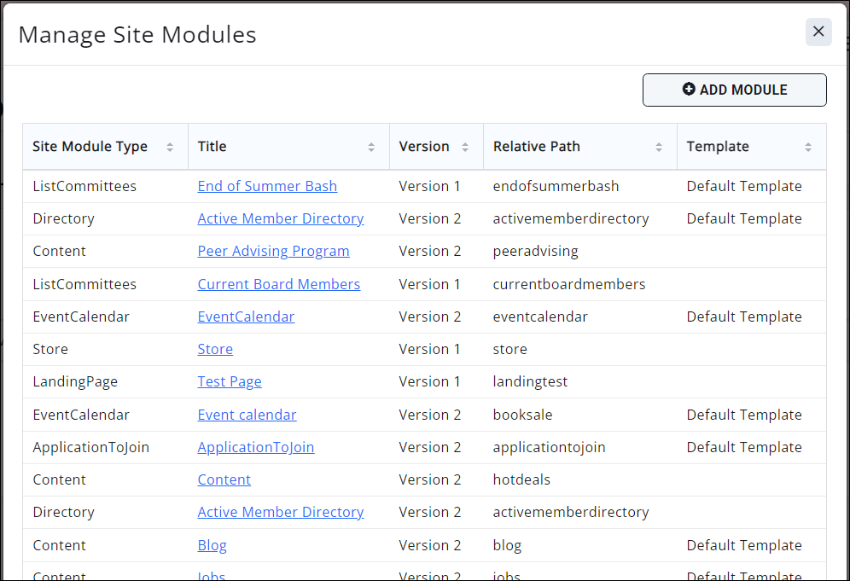Sort by Version using its arrow icon
This screenshot has height=581, width=850.
465,147
